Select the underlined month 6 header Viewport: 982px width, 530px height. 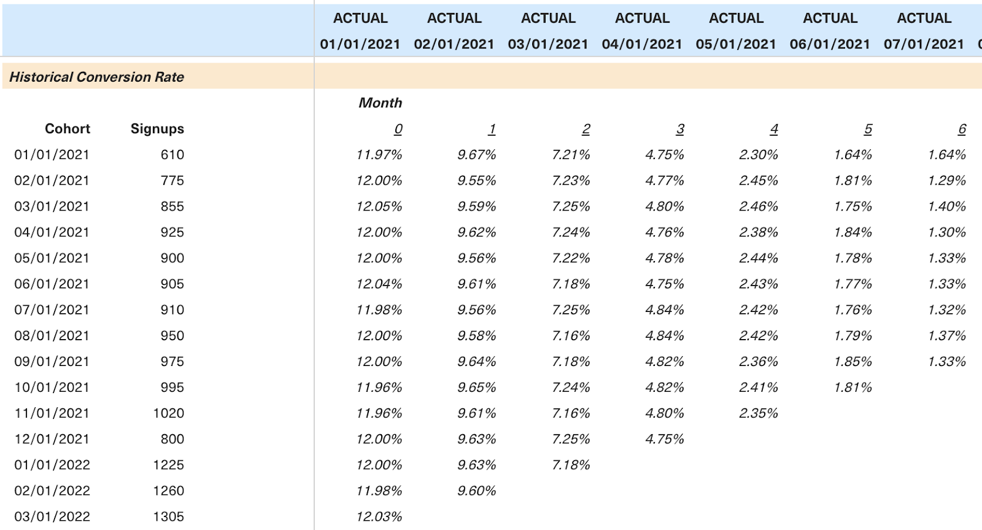tap(962, 129)
